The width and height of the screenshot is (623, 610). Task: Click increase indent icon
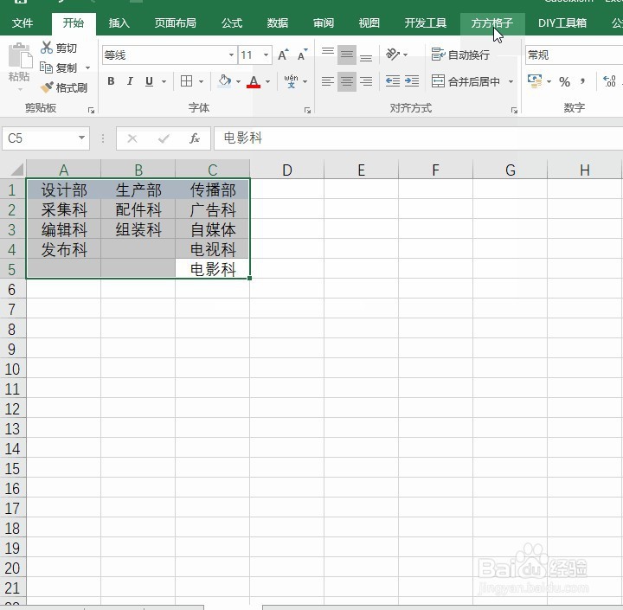point(412,81)
